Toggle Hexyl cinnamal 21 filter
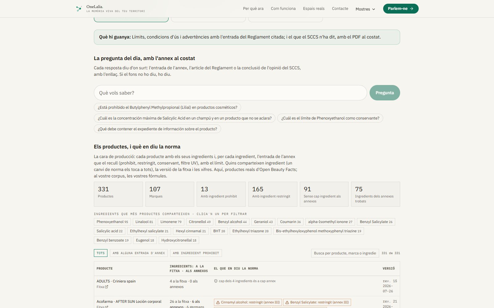The height and width of the screenshot is (308, 494). pos(191,231)
